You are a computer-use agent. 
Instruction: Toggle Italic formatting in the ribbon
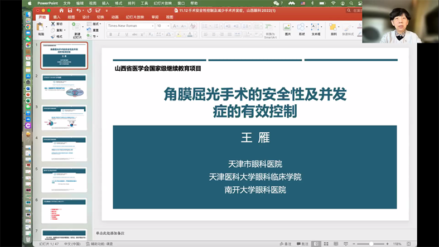coord(118,35)
